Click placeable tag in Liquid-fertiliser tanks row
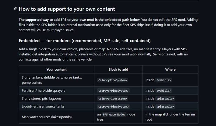 tap(165, 107)
